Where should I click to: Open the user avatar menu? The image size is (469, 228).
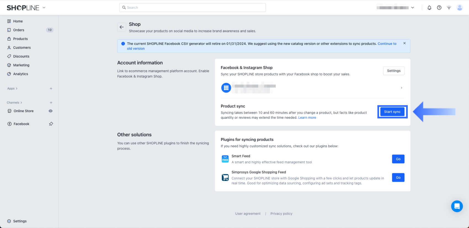[460, 8]
